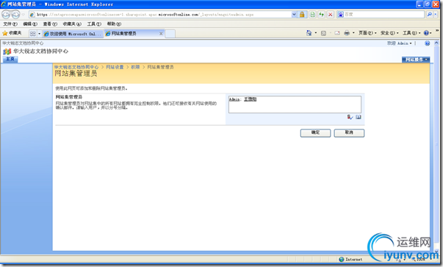Start search with the magnifier icon
The width and height of the screenshot is (443, 267).
pyautogui.click(x=430, y=14)
